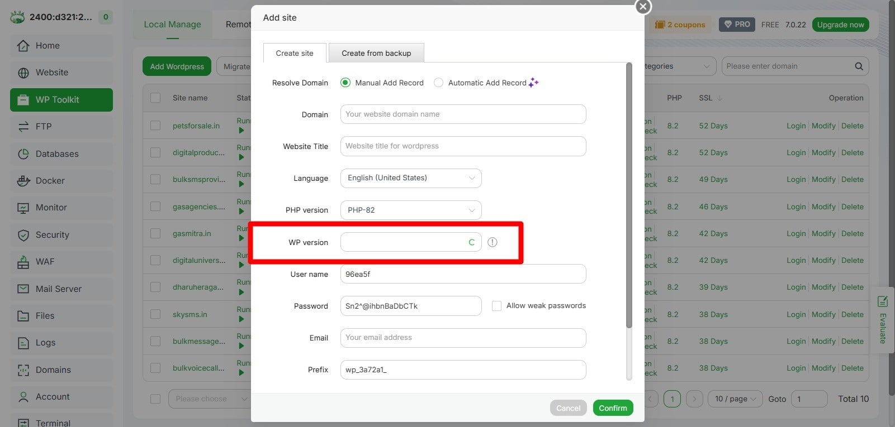Click the WAF firewall icon
This screenshot has height=427, width=895.
(x=23, y=262)
